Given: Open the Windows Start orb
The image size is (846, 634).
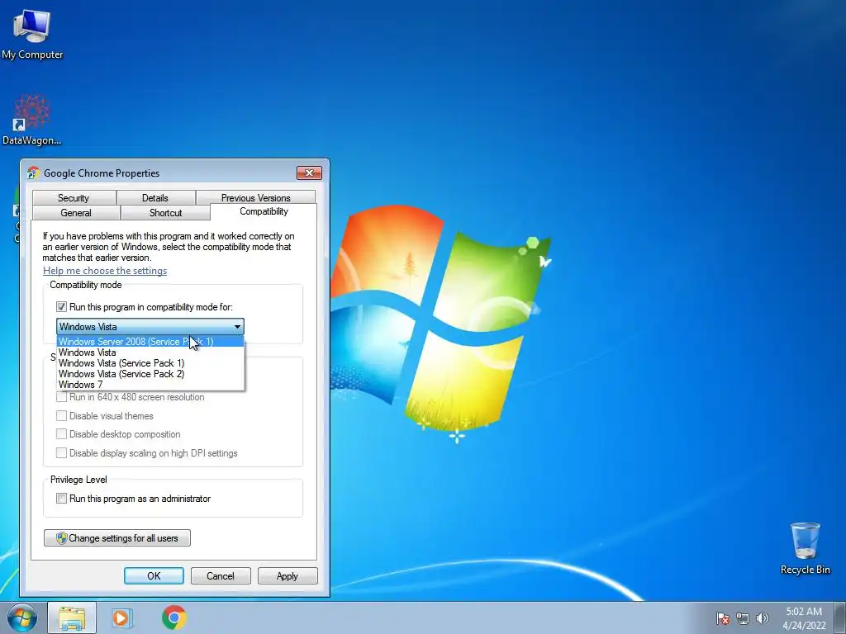Looking at the screenshot, I should (22, 617).
